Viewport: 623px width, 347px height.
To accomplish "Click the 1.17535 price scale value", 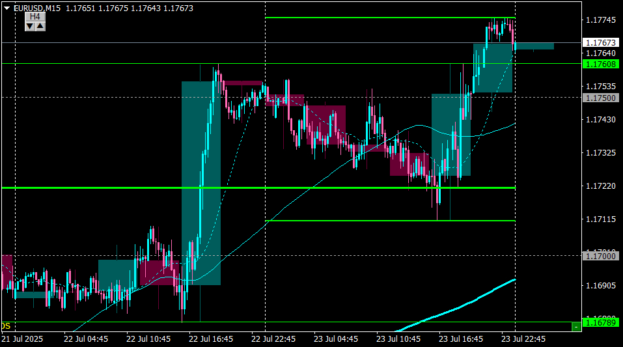I will click(601, 86).
